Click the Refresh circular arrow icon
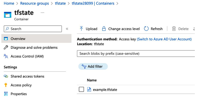Image resolution: width=200 pixels, height=97 pixels. [146, 29]
